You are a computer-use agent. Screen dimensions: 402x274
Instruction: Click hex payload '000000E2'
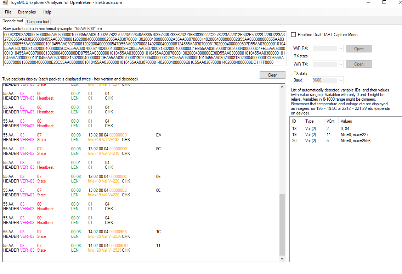[118, 190]
